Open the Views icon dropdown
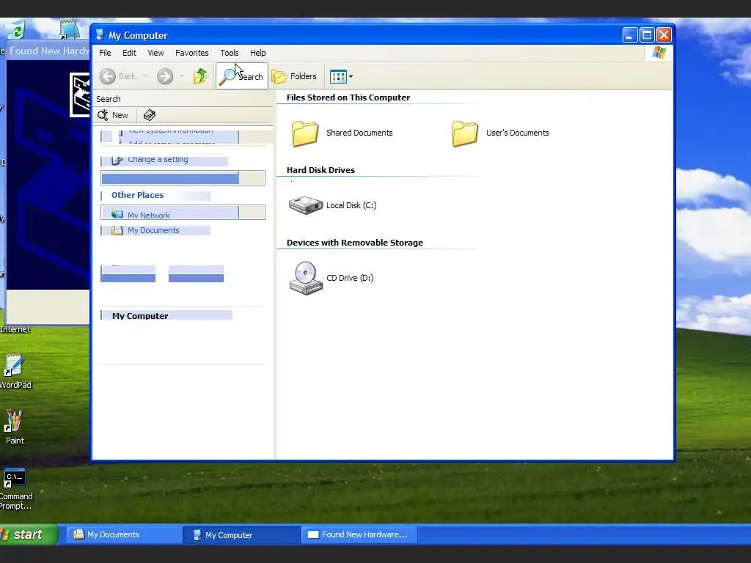This screenshot has width=751, height=563. point(341,76)
